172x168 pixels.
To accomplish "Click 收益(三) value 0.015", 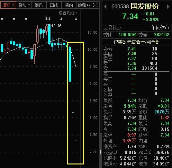I will pyautogui.click(x=131, y=152).
